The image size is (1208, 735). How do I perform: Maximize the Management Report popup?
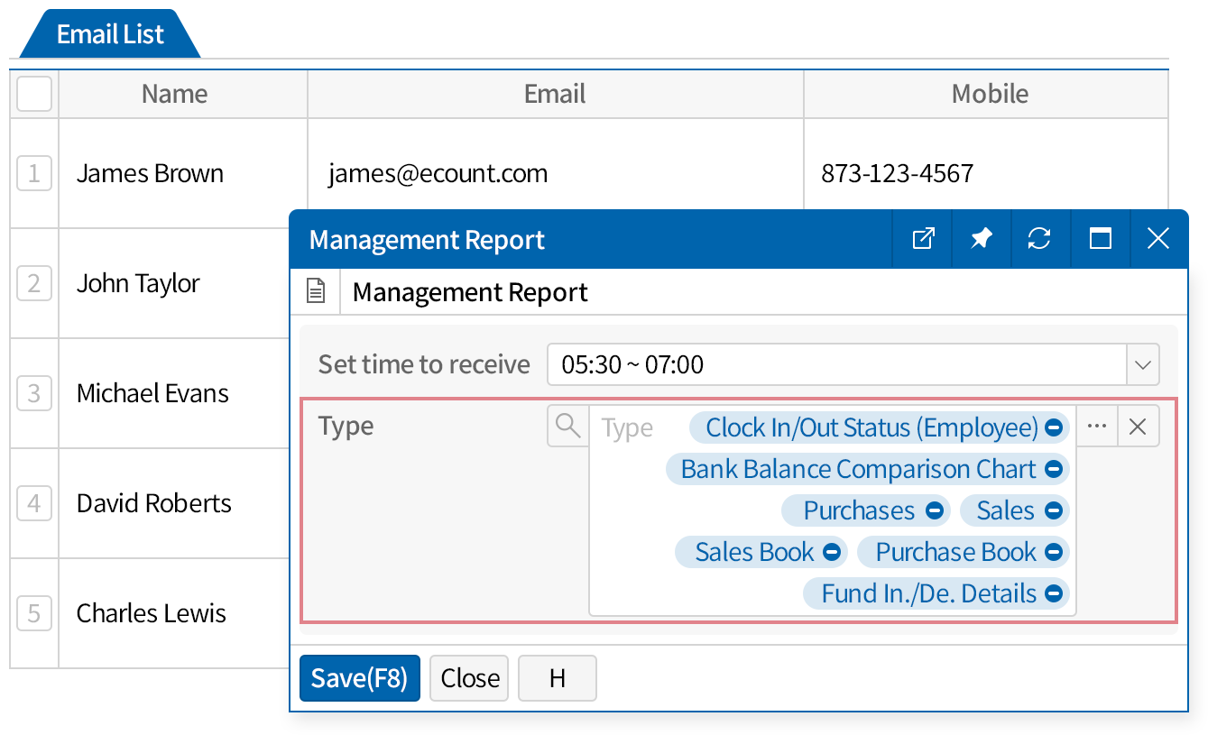1100,239
